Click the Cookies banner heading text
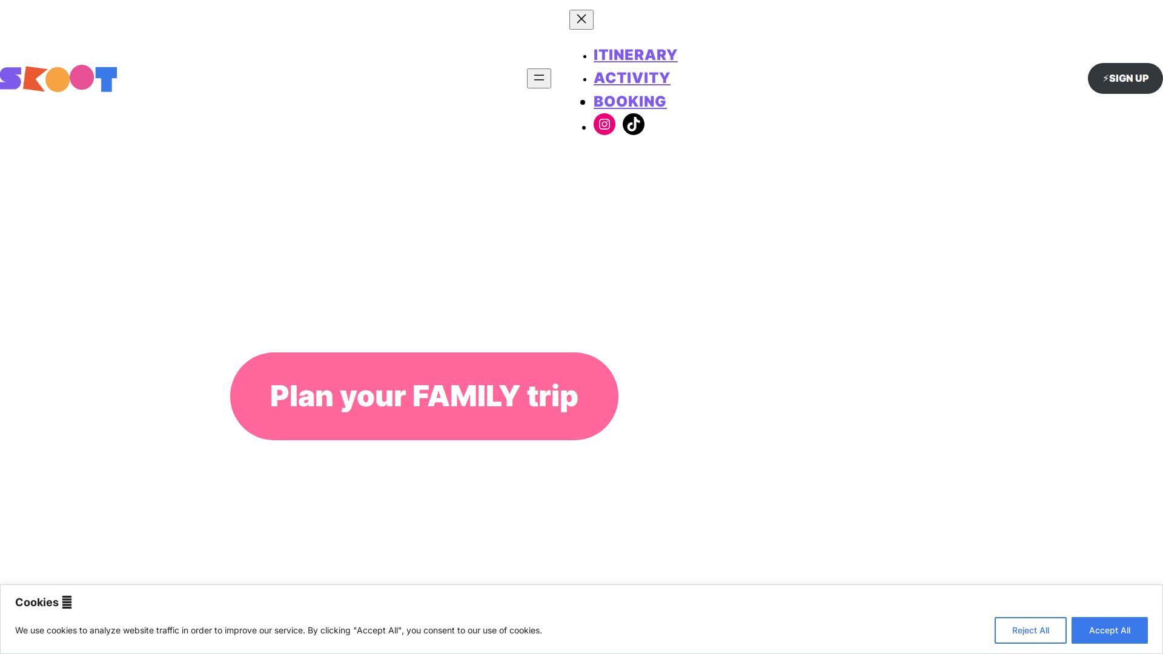 tap(37, 603)
